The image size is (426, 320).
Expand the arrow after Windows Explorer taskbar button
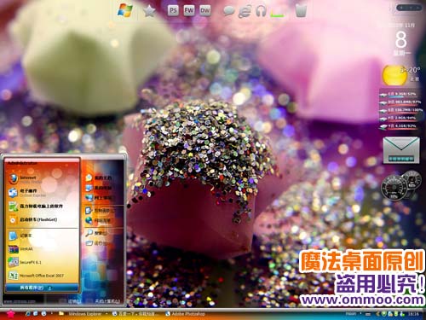click(106, 314)
